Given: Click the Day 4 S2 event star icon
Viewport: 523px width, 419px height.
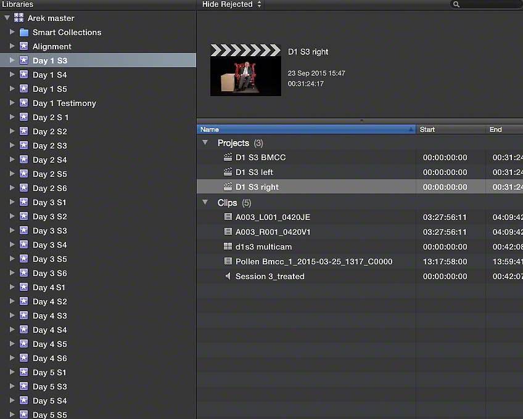Looking at the screenshot, I should point(23,301).
